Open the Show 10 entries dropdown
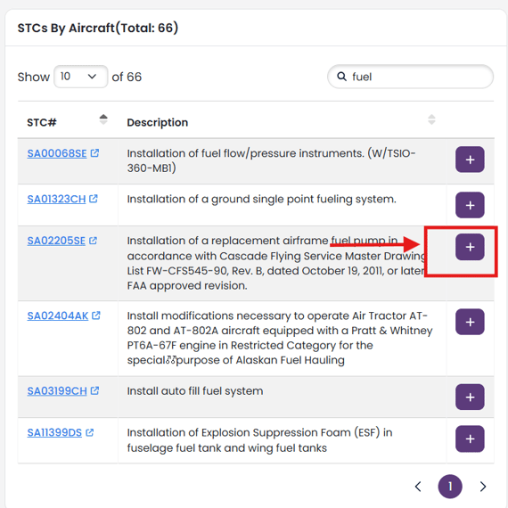Screen dimensions: 508x508 (81, 77)
